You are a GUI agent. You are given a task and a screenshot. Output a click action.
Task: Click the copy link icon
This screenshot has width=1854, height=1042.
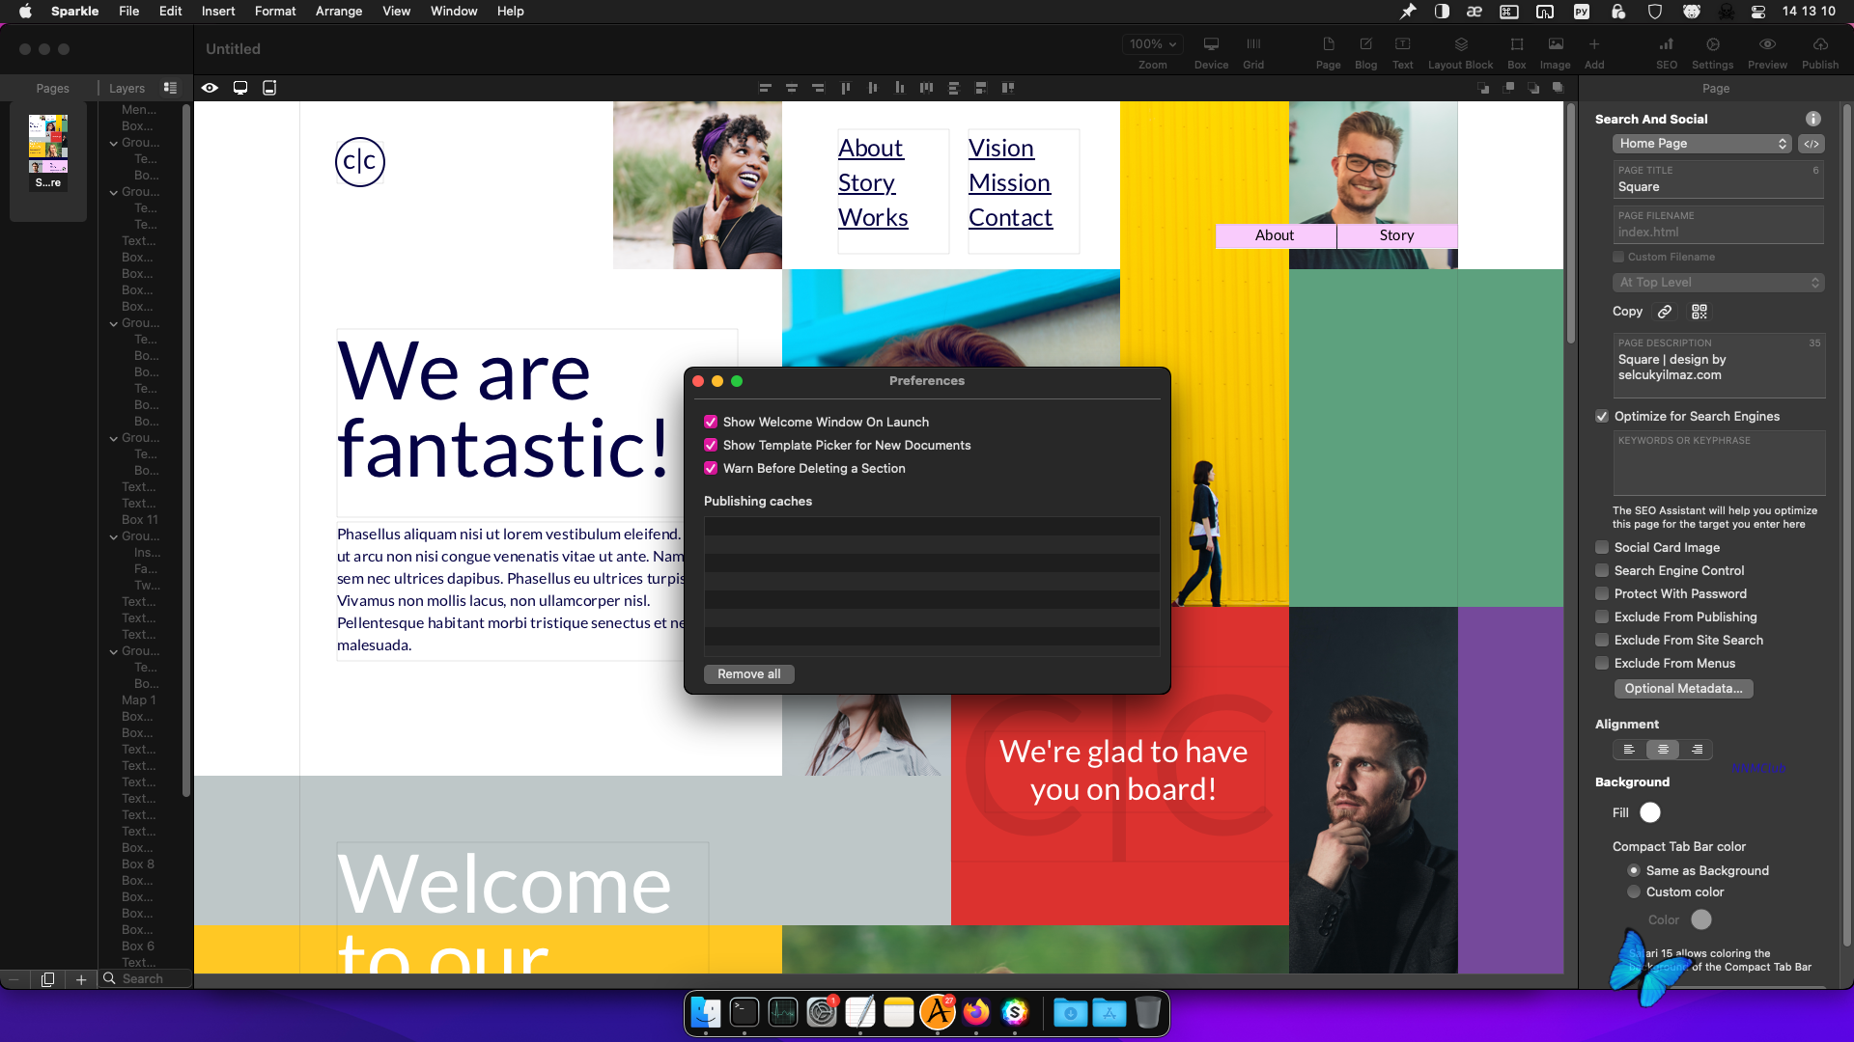click(1665, 312)
